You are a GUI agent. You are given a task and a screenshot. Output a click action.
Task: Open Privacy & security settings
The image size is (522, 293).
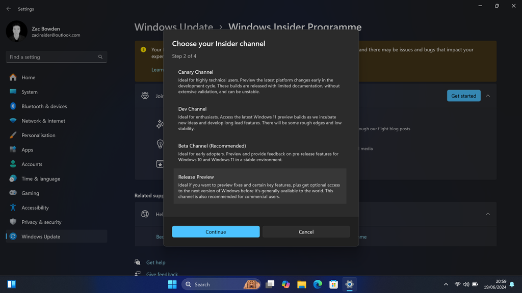(56, 222)
